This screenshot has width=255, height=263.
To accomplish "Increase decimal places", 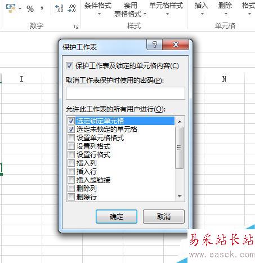I will (x=59, y=8).
